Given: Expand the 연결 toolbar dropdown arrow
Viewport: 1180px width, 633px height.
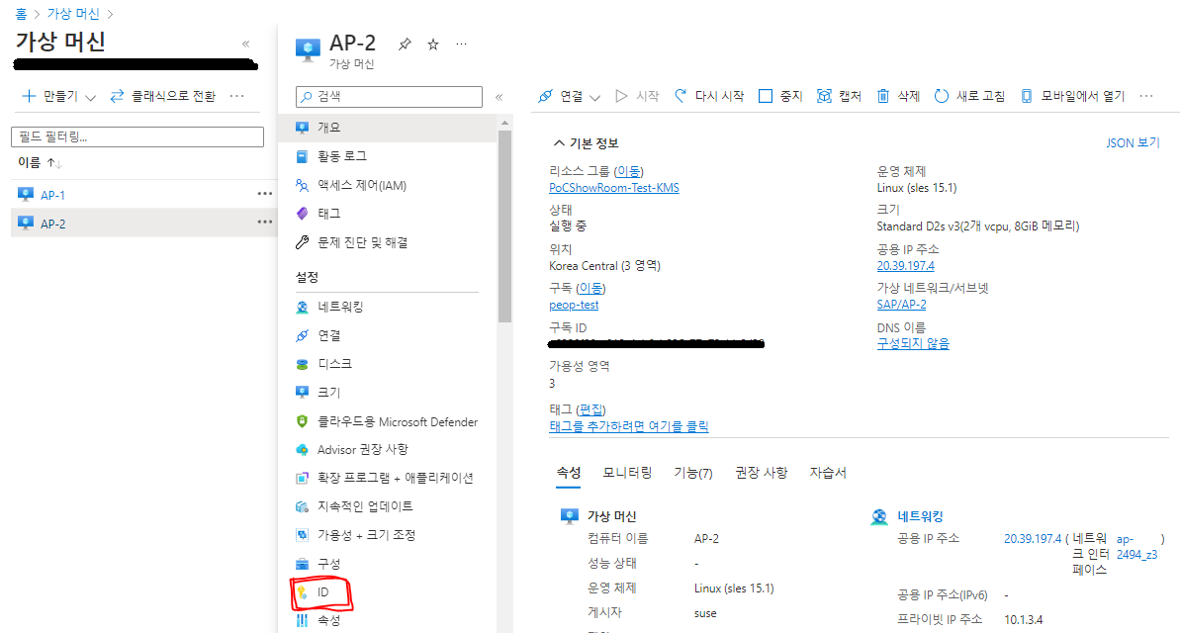Looking at the screenshot, I should coord(594,97).
